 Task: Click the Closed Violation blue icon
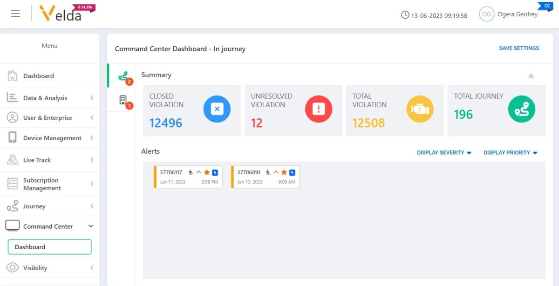pyautogui.click(x=217, y=109)
